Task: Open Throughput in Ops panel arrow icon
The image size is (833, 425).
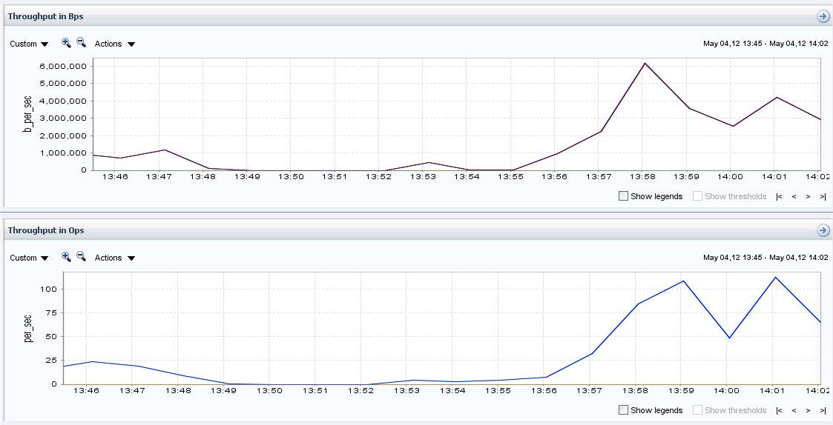Action: (x=823, y=230)
